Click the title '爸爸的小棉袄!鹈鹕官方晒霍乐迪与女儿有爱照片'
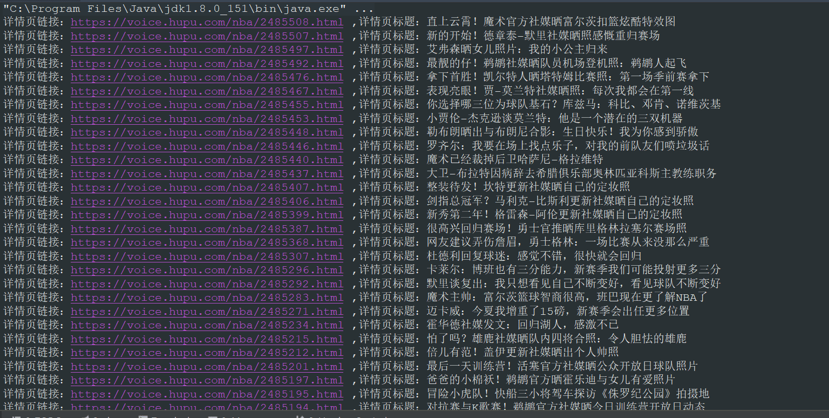 coord(551,380)
